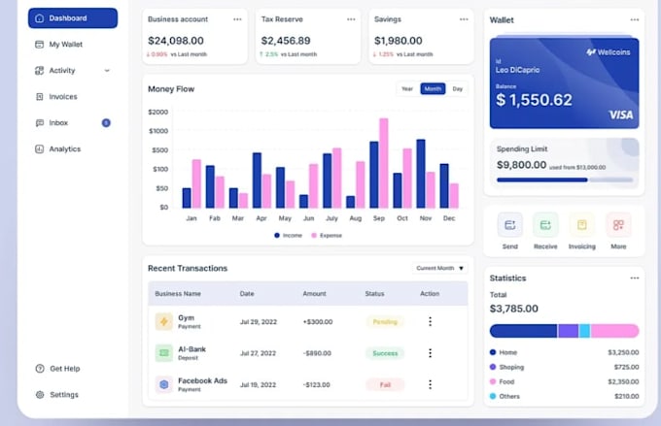Click the Jul 29, 2022 date cell
The width and height of the screenshot is (661, 426).
tap(259, 322)
